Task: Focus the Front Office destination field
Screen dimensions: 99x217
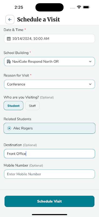Action: coord(49,154)
